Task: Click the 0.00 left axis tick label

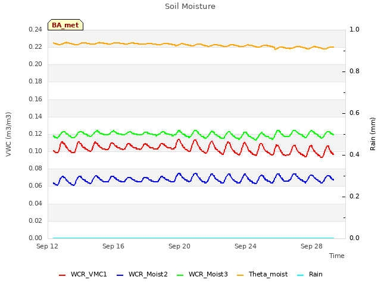Action: (x=36, y=238)
